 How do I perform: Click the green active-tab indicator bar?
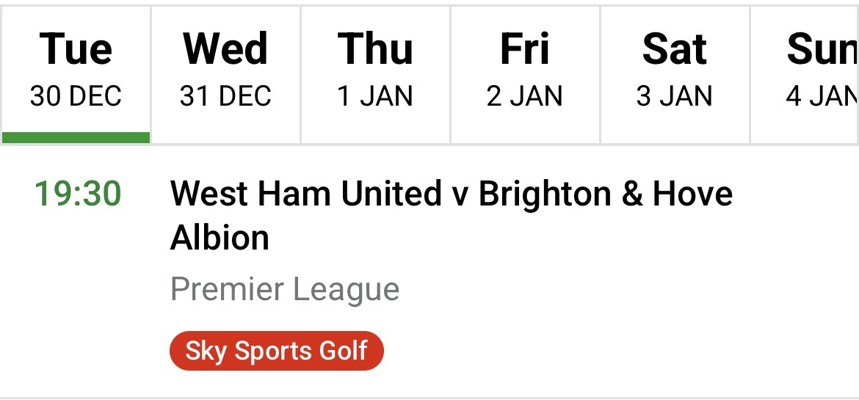pyautogui.click(x=76, y=137)
